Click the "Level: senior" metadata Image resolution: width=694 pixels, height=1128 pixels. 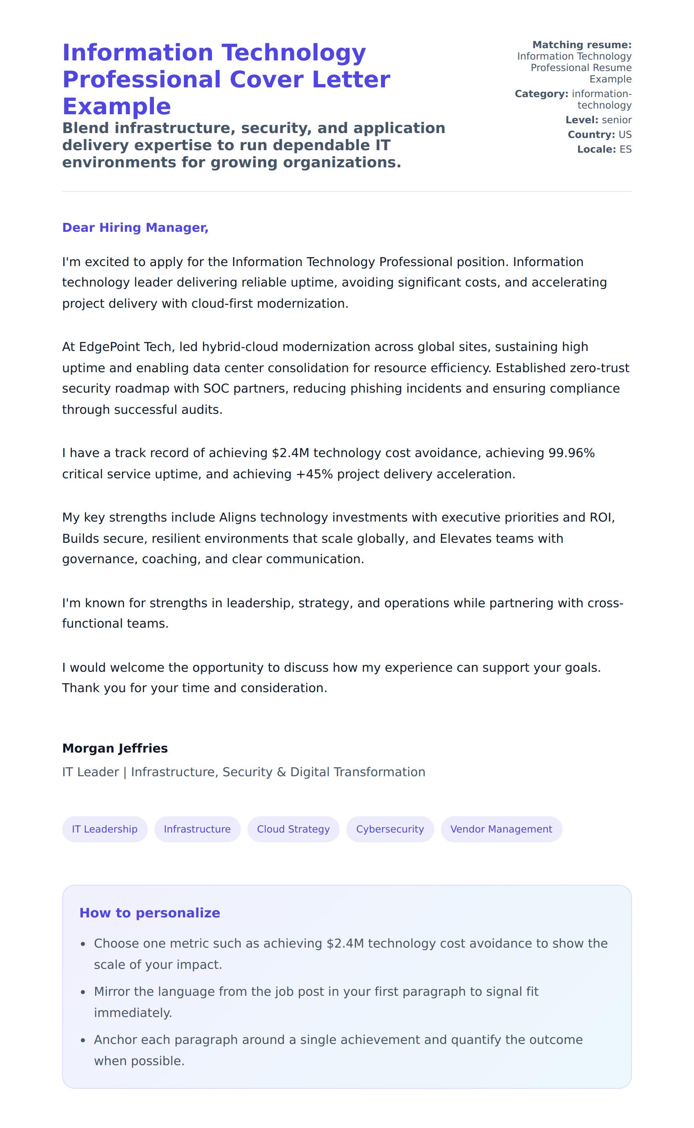[x=598, y=120]
